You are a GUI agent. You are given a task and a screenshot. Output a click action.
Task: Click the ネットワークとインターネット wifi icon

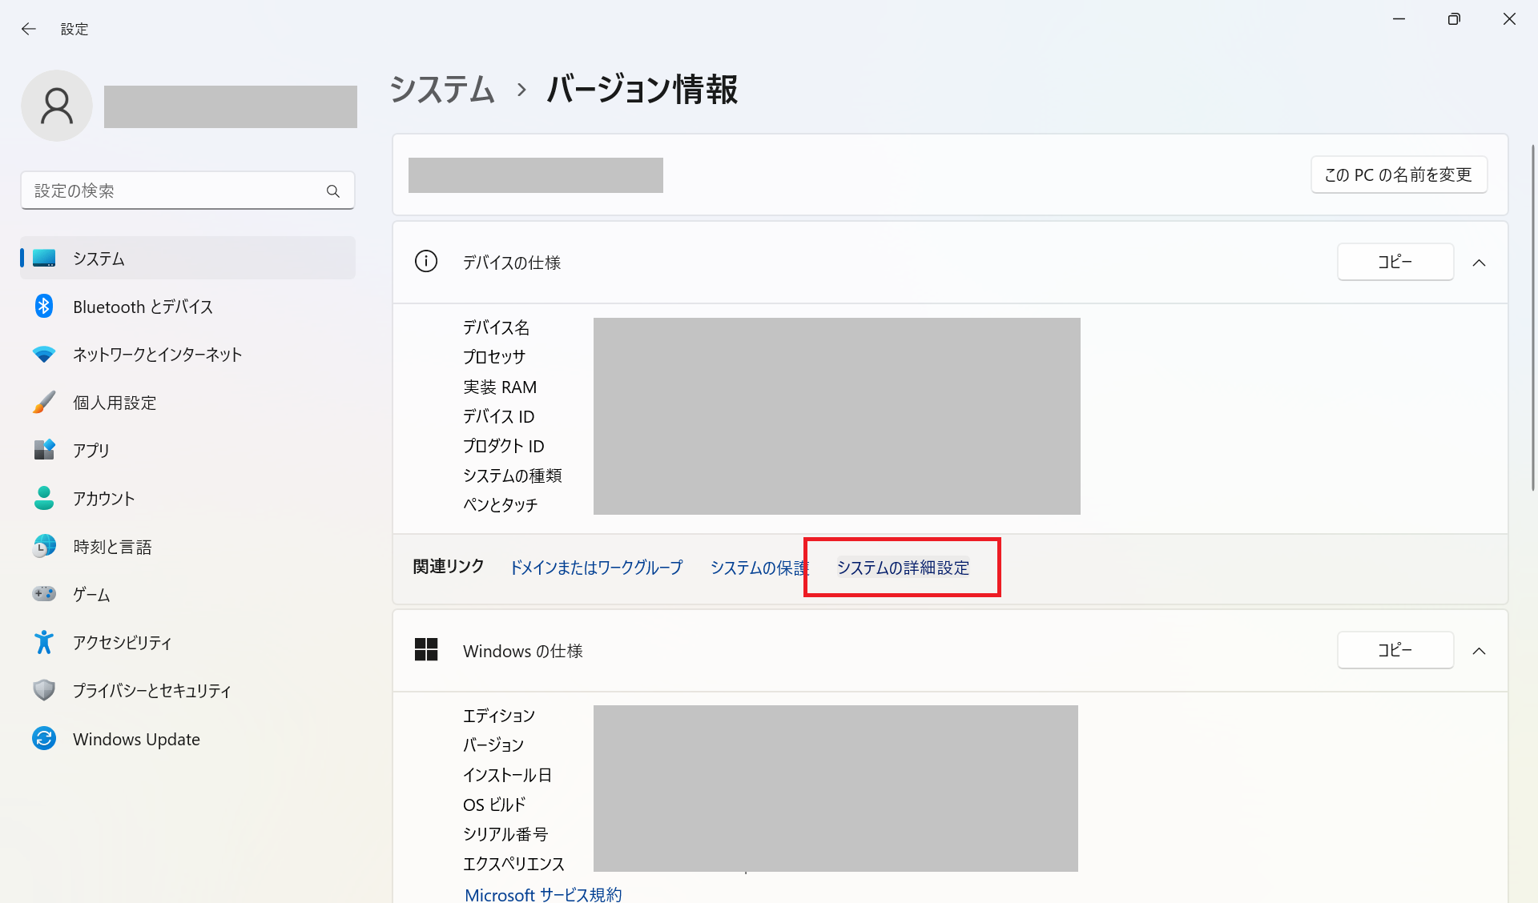pyautogui.click(x=44, y=354)
